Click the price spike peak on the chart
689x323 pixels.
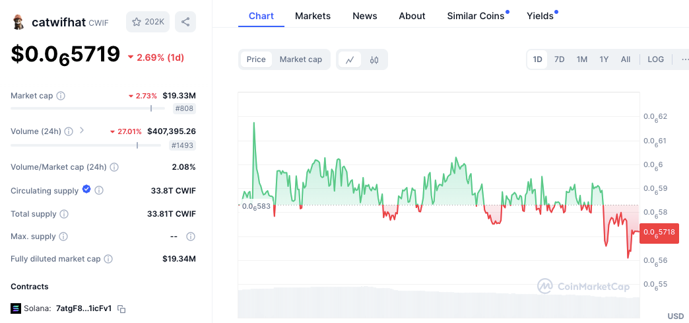coord(253,124)
